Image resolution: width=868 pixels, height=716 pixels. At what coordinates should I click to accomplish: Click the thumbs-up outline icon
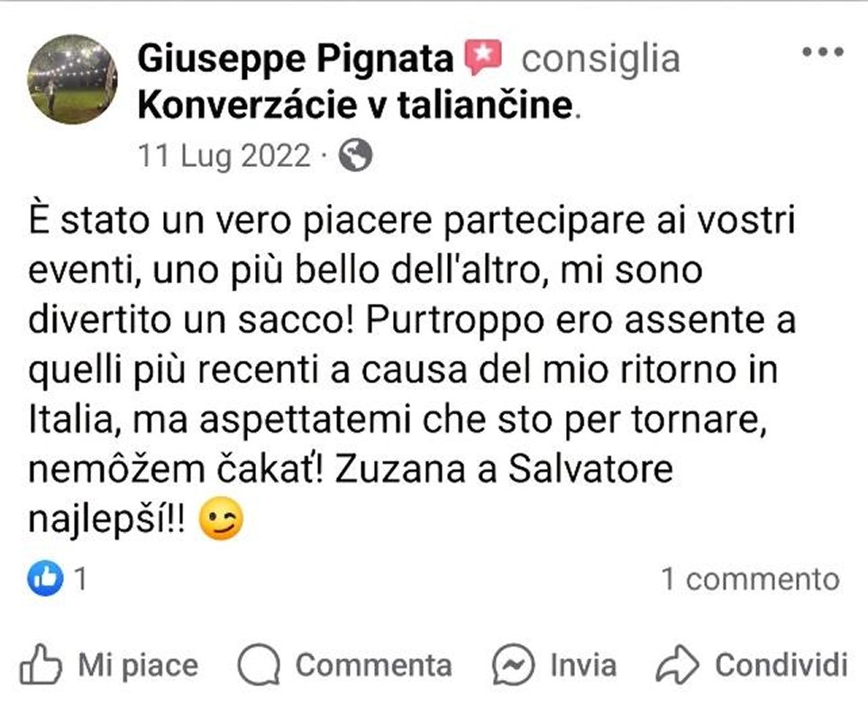41,664
